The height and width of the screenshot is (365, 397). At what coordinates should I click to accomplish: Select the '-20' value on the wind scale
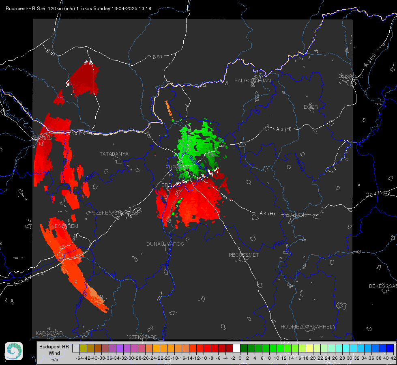[167, 358]
